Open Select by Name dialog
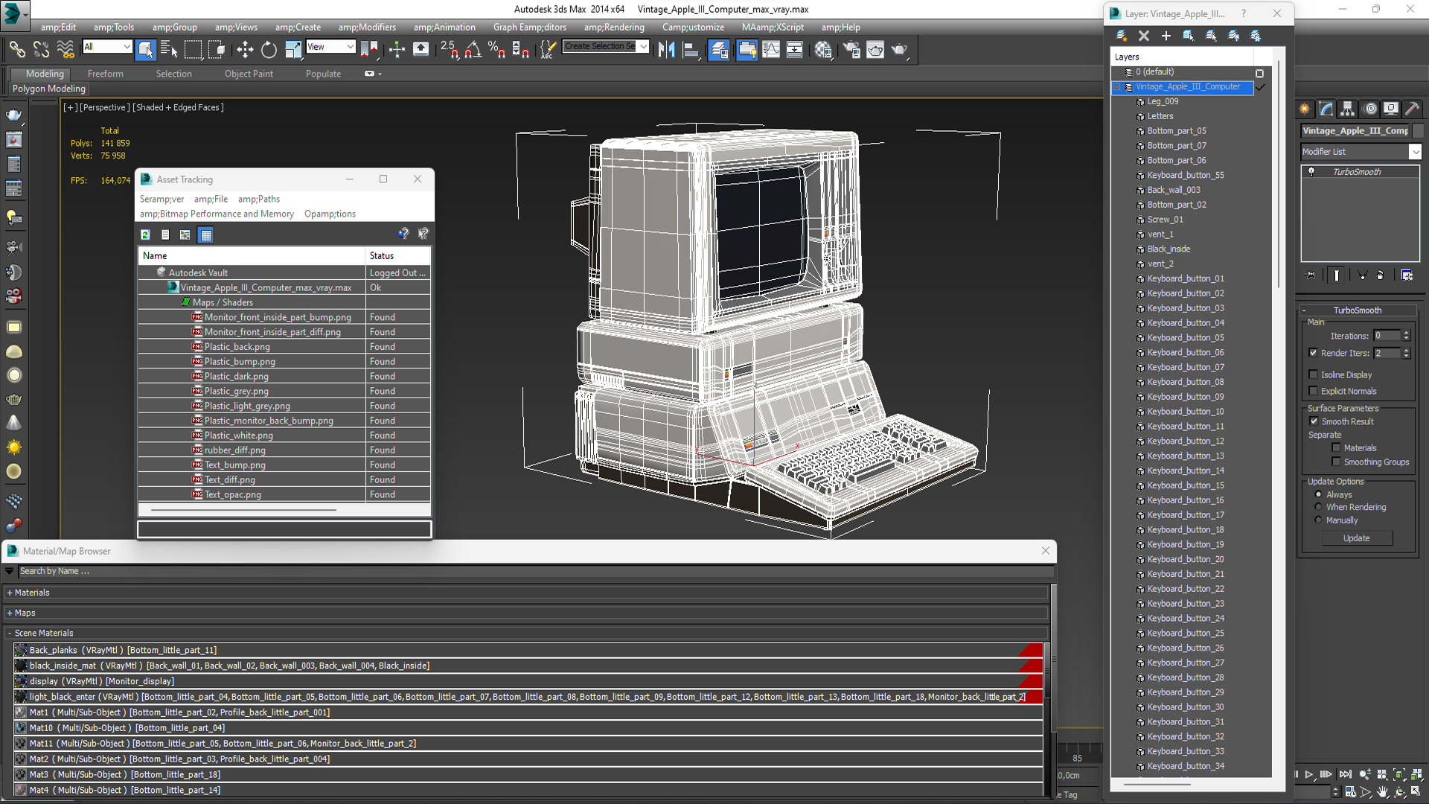1429x804 pixels. (169, 50)
